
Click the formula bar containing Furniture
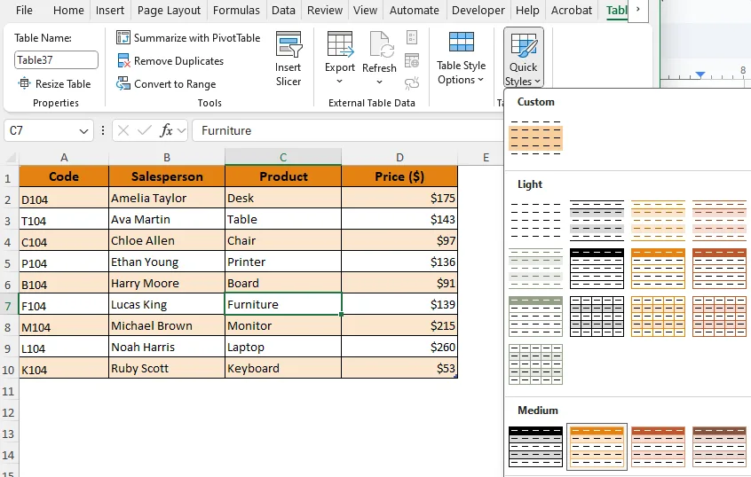(347, 130)
